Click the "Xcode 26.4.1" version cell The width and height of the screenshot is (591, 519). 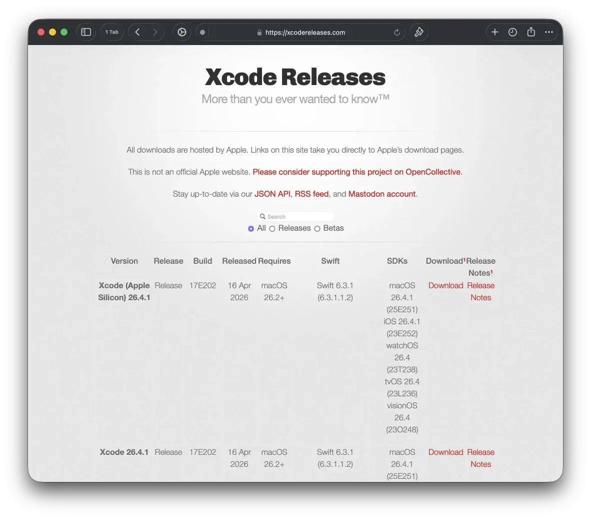pos(124,452)
